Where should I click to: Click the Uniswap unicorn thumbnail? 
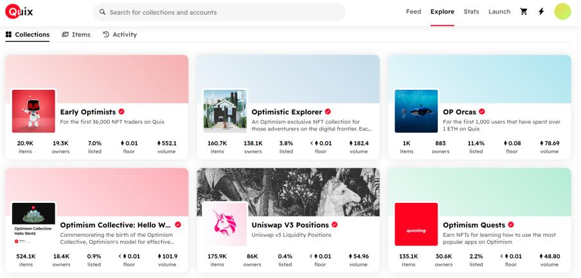pos(225,223)
